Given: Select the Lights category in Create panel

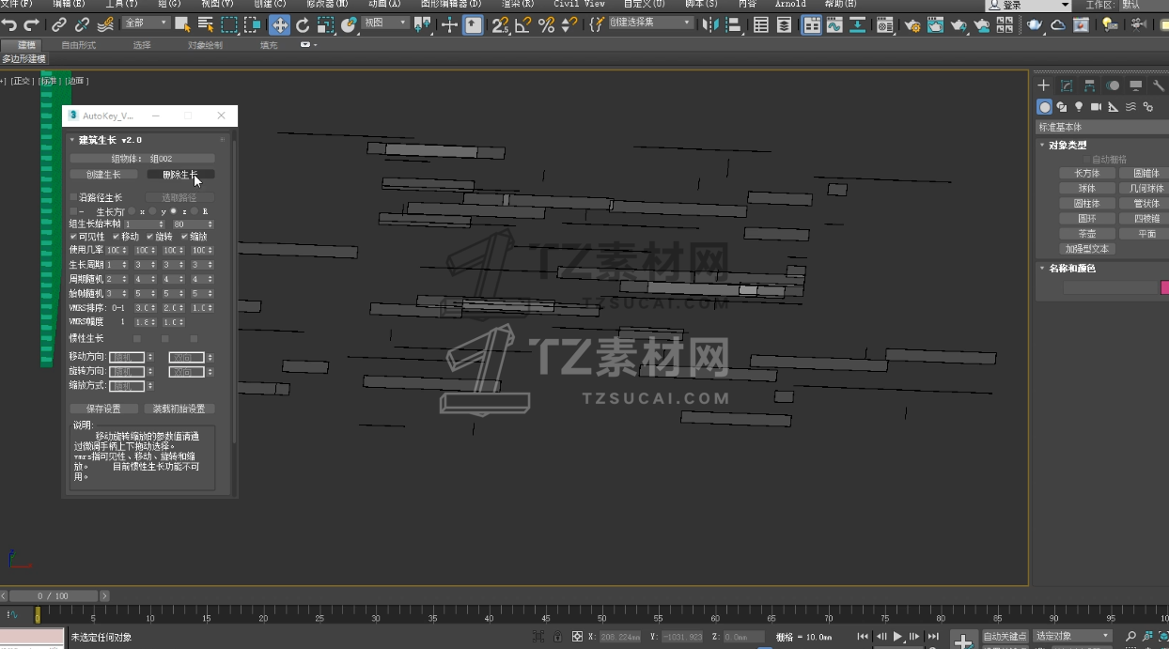Looking at the screenshot, I should [1079, 107].
